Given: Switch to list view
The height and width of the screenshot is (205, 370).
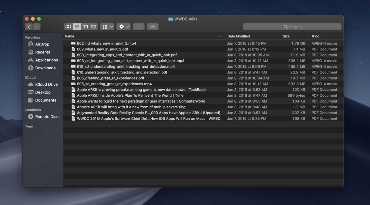Looking at the screenshot, I should tap(77, 27).
